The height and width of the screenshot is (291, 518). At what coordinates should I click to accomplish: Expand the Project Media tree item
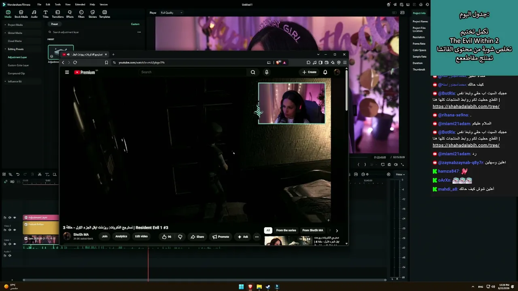click(5, 25)
